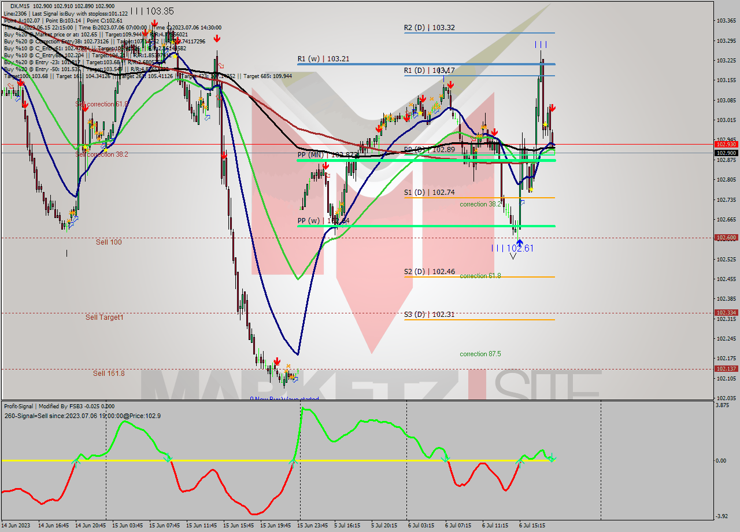Select the 14 Jun 2023 date label
740x532 pixels.
(15, 526)
